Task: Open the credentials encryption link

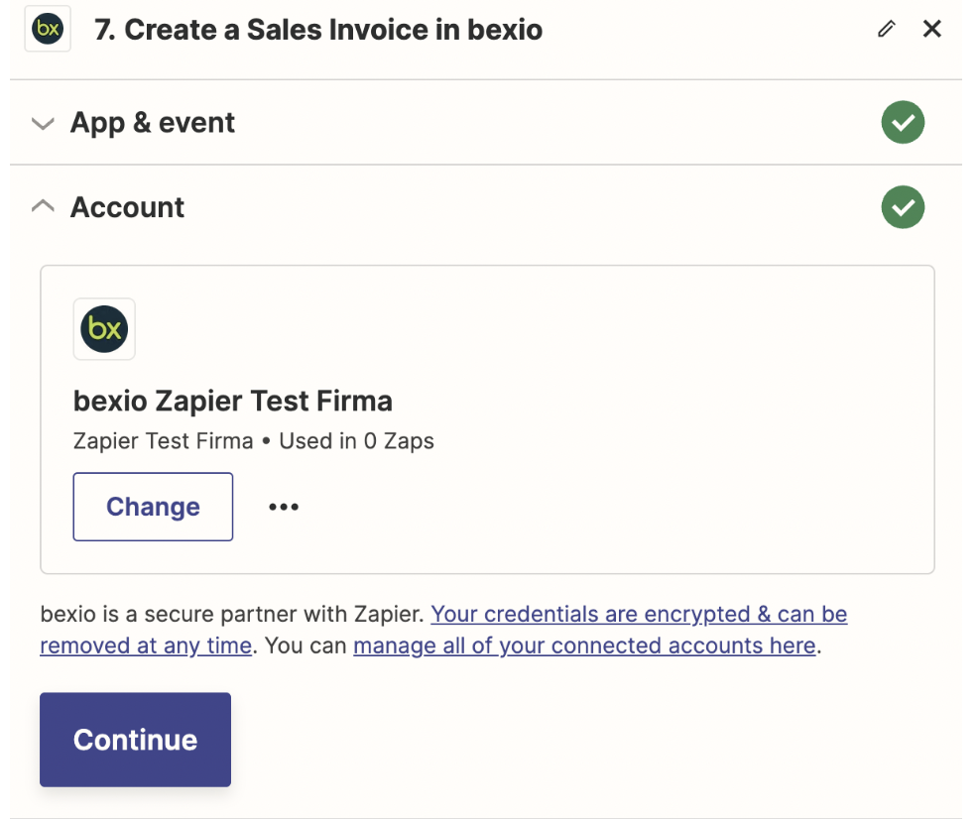Action: tap(638, 614)
